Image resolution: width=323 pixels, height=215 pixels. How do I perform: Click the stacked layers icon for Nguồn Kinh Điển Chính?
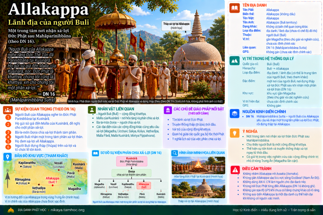(x=235, y=114)
